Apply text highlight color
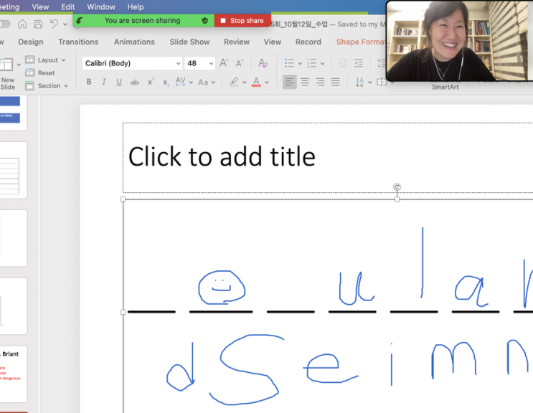This screenshot has height=413, width=533. (x=234, y=82)
